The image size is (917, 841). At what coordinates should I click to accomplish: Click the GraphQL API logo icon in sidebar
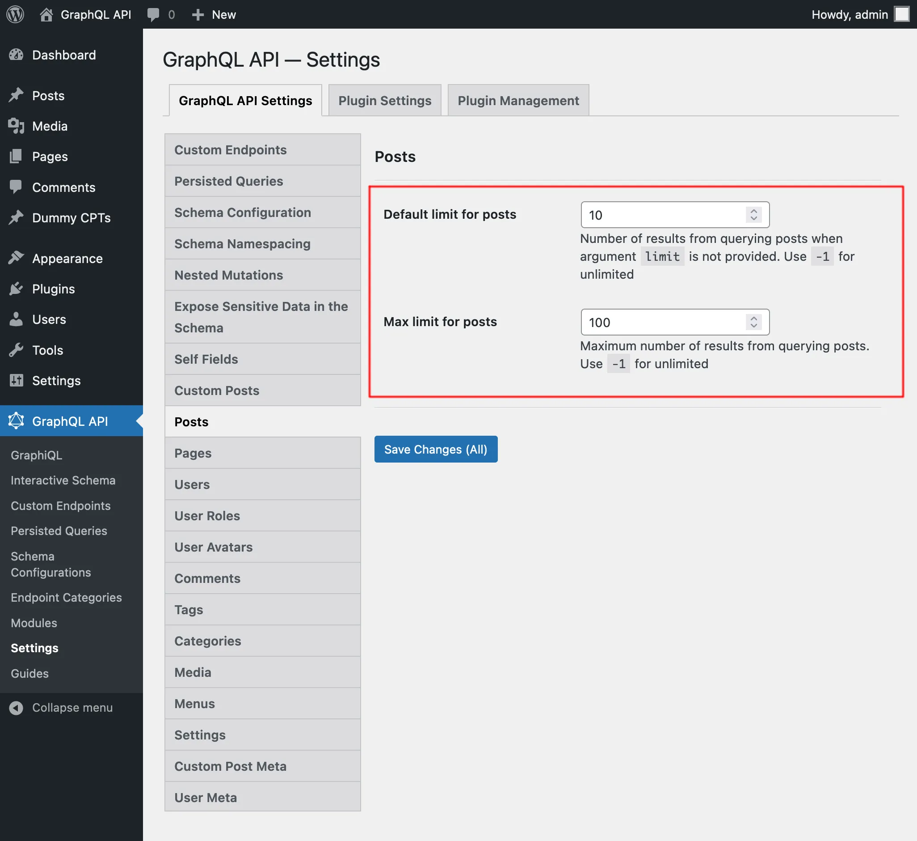[16, 421]
